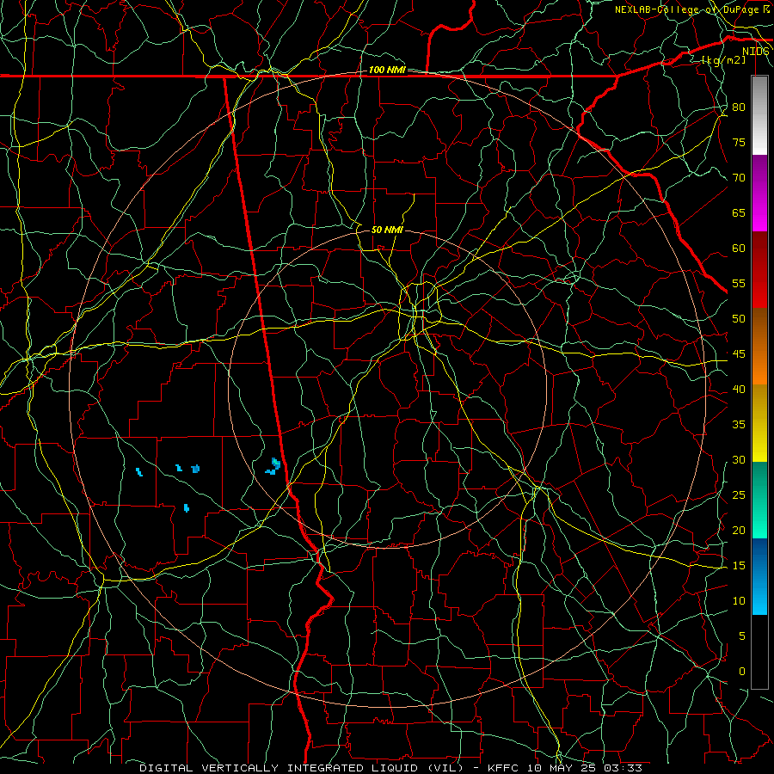This screenshot has width=774, height=774.
Task: Select the [kg/m2] units label
Action: point(723,60)
